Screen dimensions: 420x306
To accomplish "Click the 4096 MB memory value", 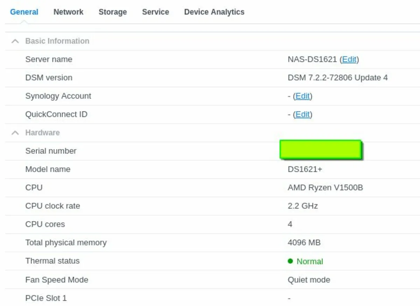I will (304, 243).
